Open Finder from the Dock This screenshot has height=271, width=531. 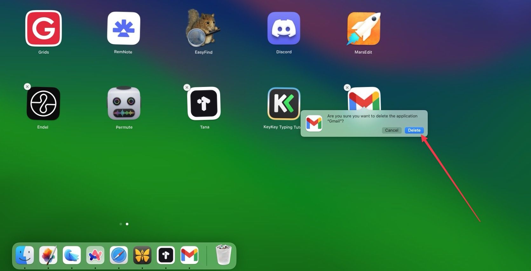coord(25,255)
